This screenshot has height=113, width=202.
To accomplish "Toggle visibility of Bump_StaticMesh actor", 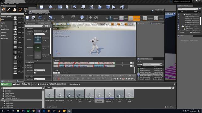I will point(179,17).
